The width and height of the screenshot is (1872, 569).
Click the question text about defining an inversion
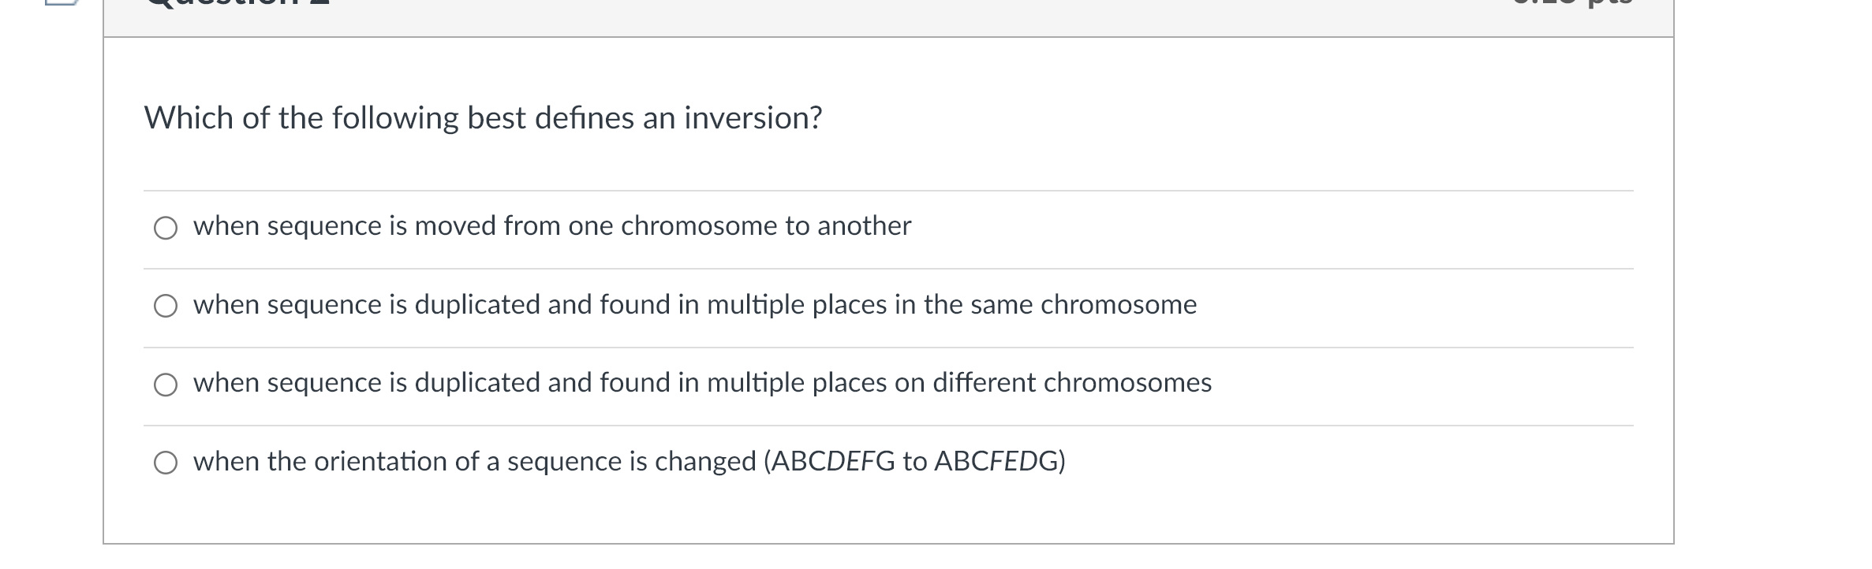point(481,118)
